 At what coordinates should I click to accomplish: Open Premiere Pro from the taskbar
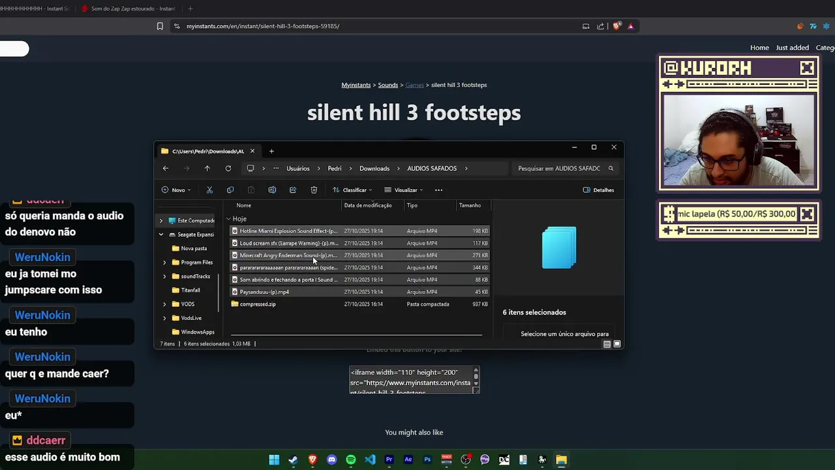click(x=389, y=460)
